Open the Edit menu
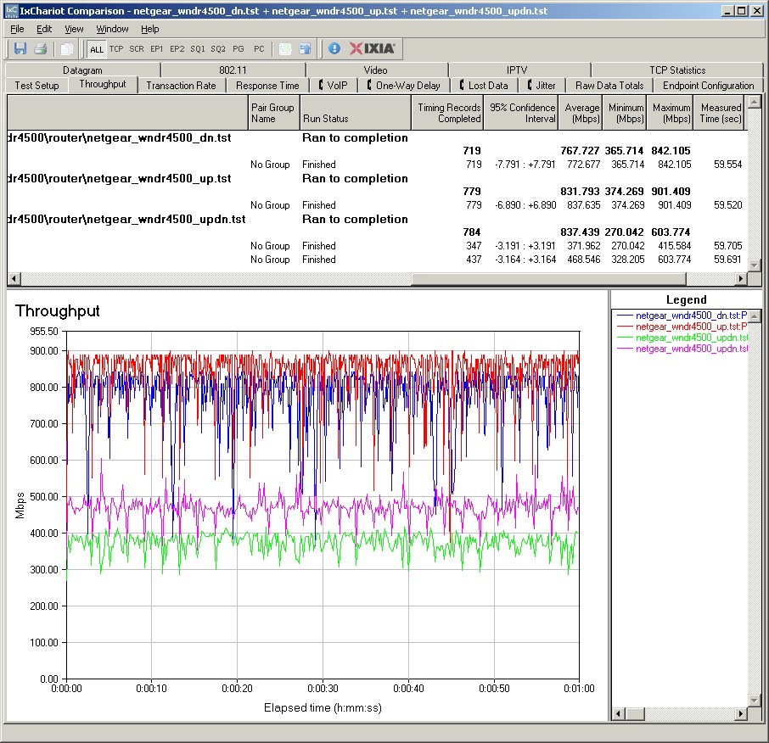The width and height of the screenshot is (769, 743). pyautogui.click(x=44, y=29)
